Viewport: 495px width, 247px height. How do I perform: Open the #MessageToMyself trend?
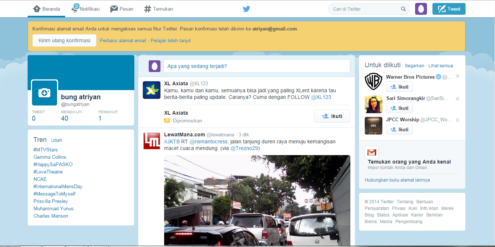(x=54, y=194)
